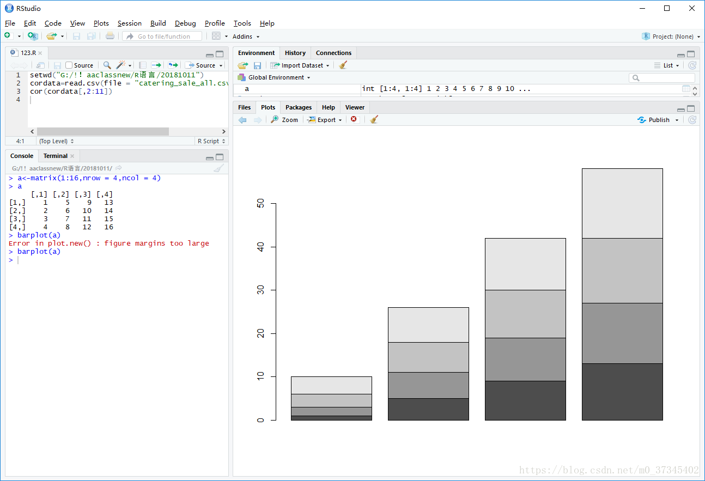Viewport: 705px width, 481px height.
Task: Open the List view mode dropdown
Action: 667,65
